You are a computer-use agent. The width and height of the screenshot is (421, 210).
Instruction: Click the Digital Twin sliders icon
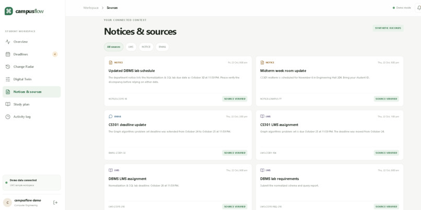8,79
